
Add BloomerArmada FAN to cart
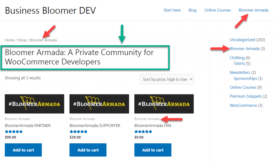coord(153,150)
